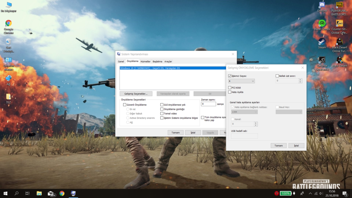Open the Action Center notifications icon

[x=345, y=194]
